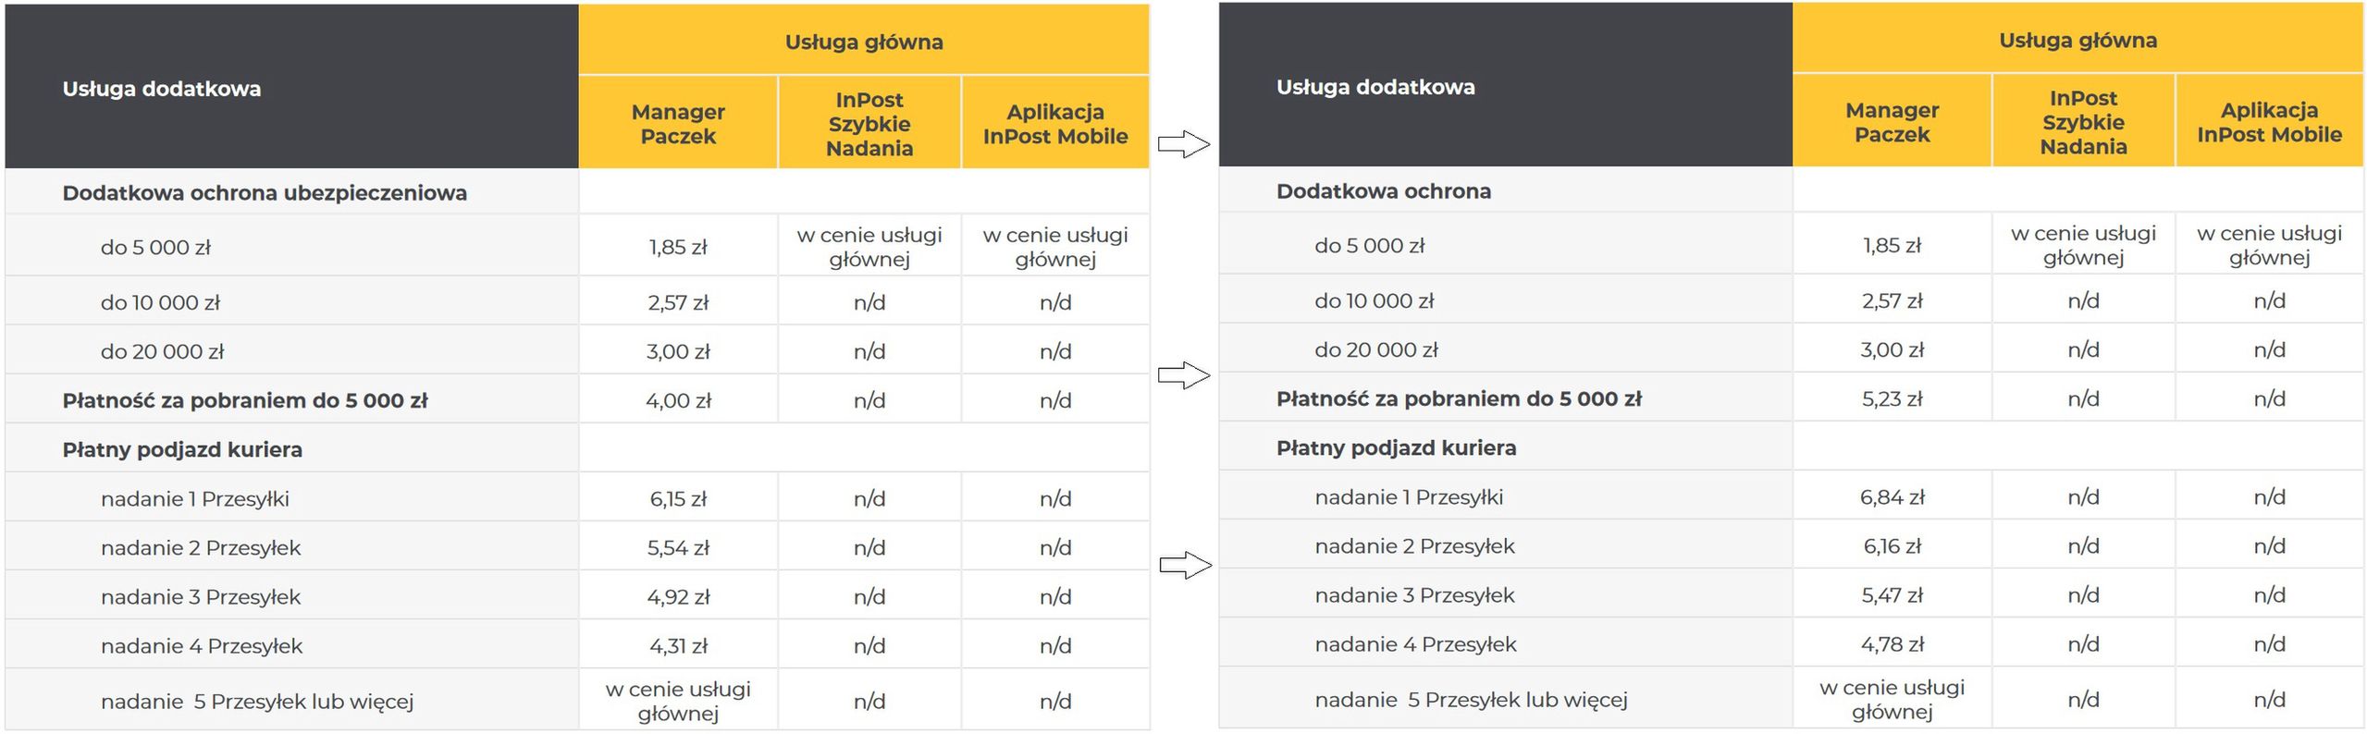The width and height of the screenshot is (2367, 734).
Task: Select the 6,15 zł price cell
Action: (678, 498)
